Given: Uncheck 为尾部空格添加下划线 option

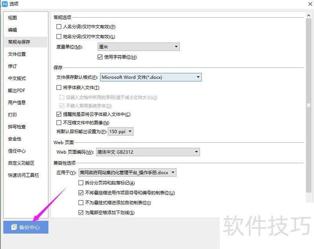Looking at the screenshot, I should pyautogui.click(x=81, y=213).
